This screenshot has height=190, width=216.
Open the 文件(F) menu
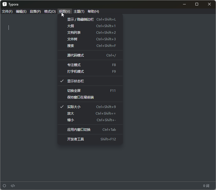click(7, 12)
